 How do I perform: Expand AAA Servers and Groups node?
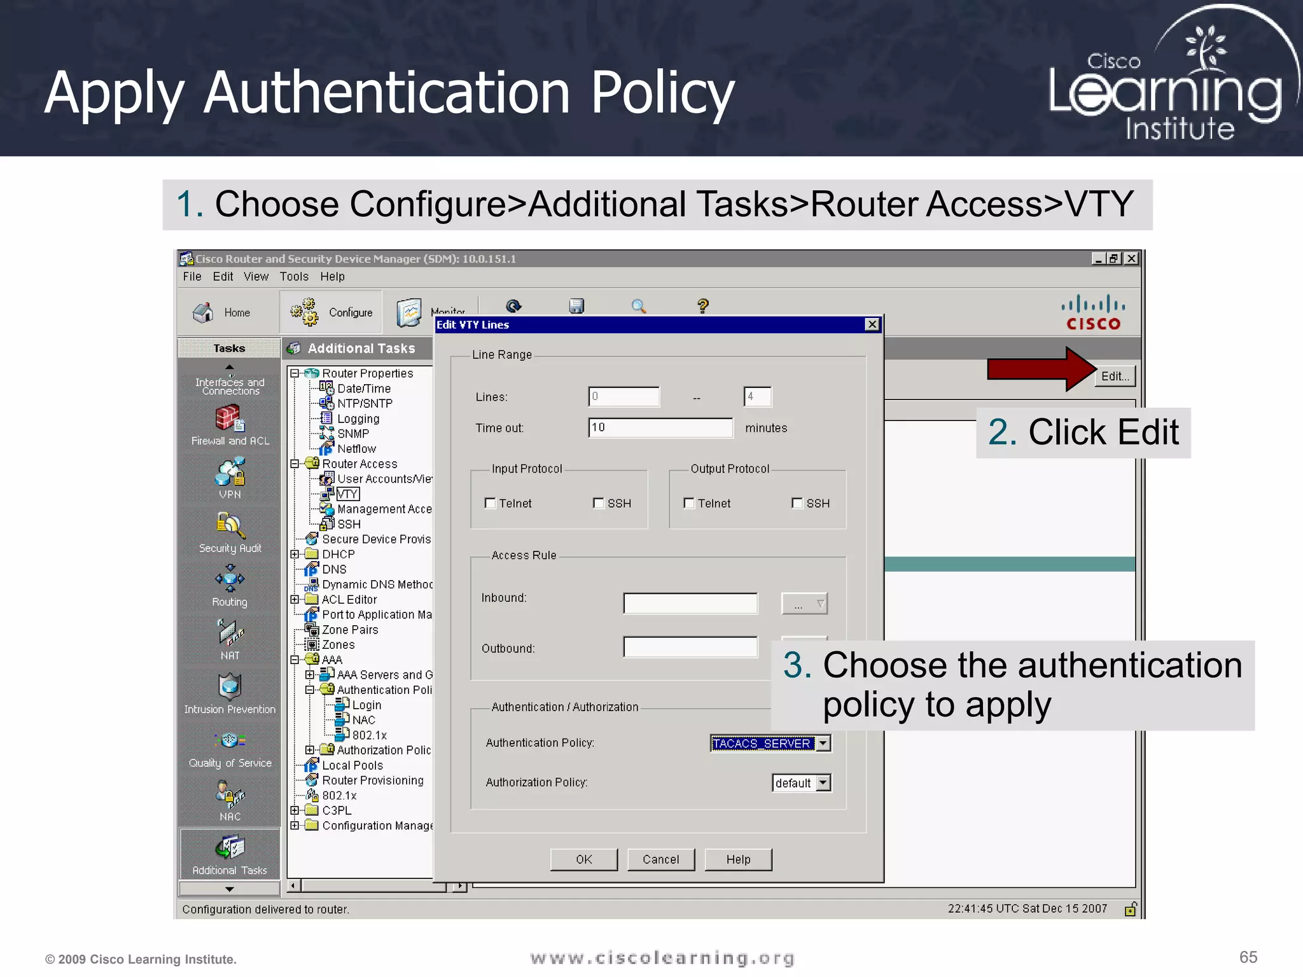[x=310, y=675]
